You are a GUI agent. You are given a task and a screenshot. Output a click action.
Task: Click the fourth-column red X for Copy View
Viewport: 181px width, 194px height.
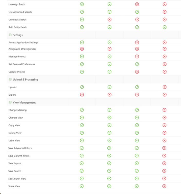pos(165,125)
